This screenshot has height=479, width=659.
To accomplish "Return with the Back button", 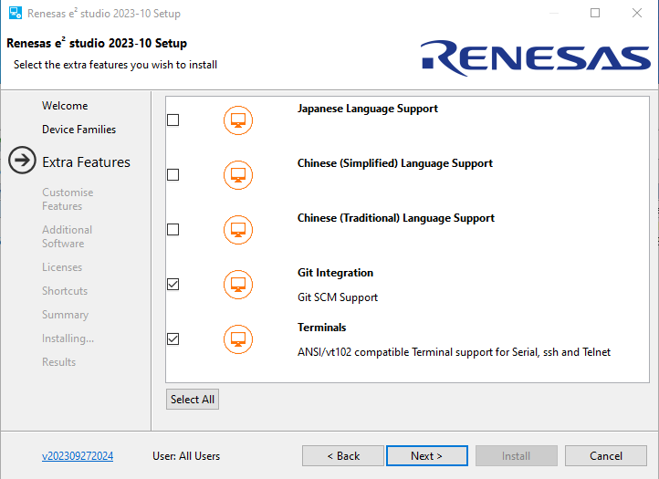I will click(x=343, y=455).
